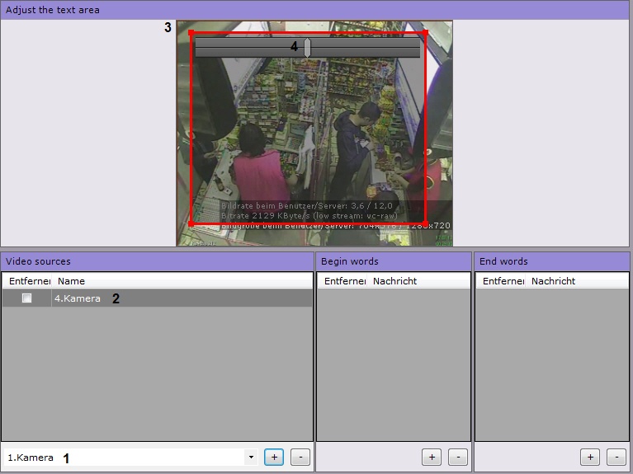Add a new entry to End words
The height and width of the screenshot is (474, 633).
(589, 457)
